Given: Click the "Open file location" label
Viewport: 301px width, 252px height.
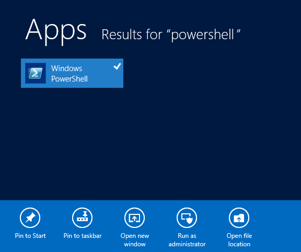Looking at the screenshot, I should [239, 240].
